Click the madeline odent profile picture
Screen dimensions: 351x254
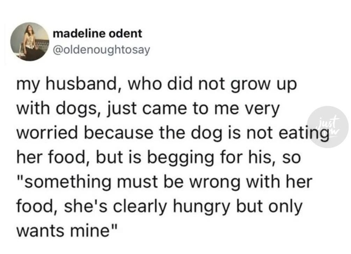point(30,42)
